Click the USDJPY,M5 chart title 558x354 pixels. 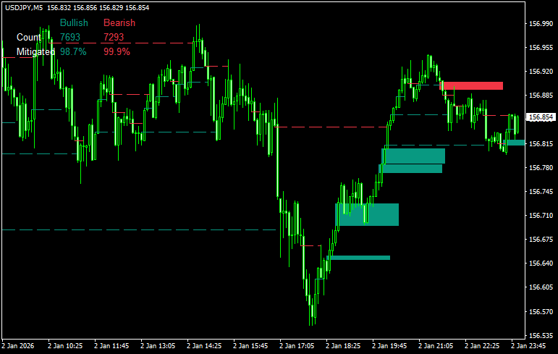23,8
